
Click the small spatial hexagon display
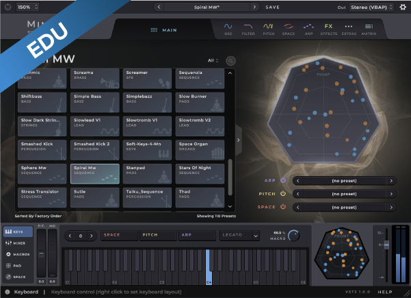(342, 253)
